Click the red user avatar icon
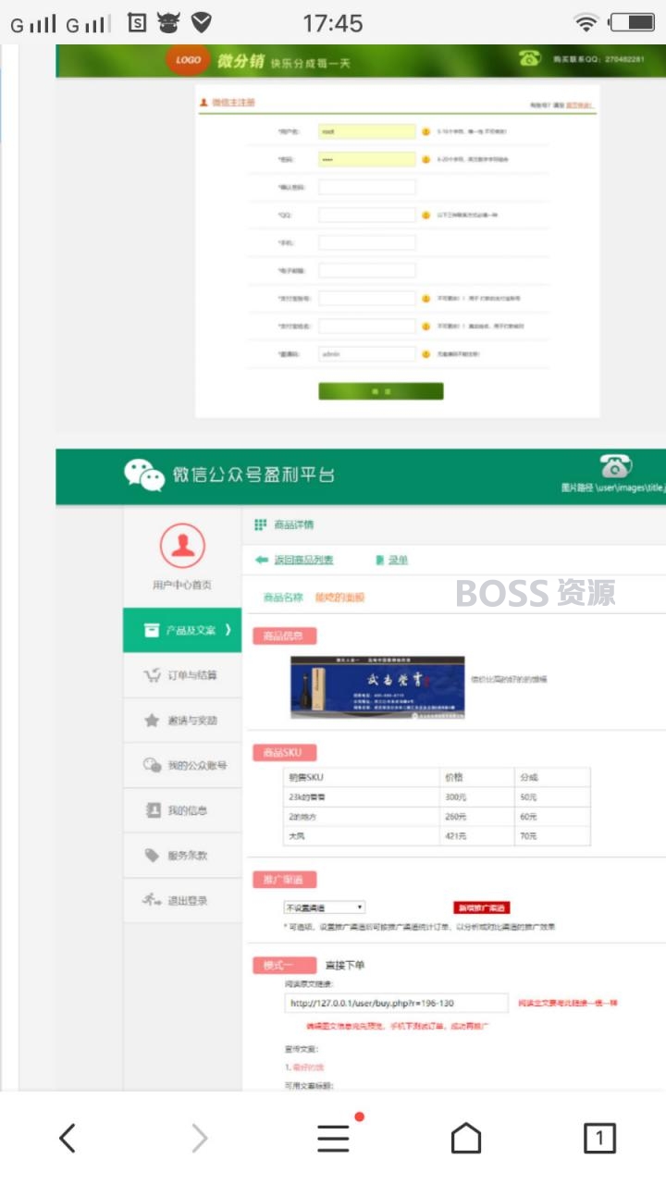 point(182,545)
